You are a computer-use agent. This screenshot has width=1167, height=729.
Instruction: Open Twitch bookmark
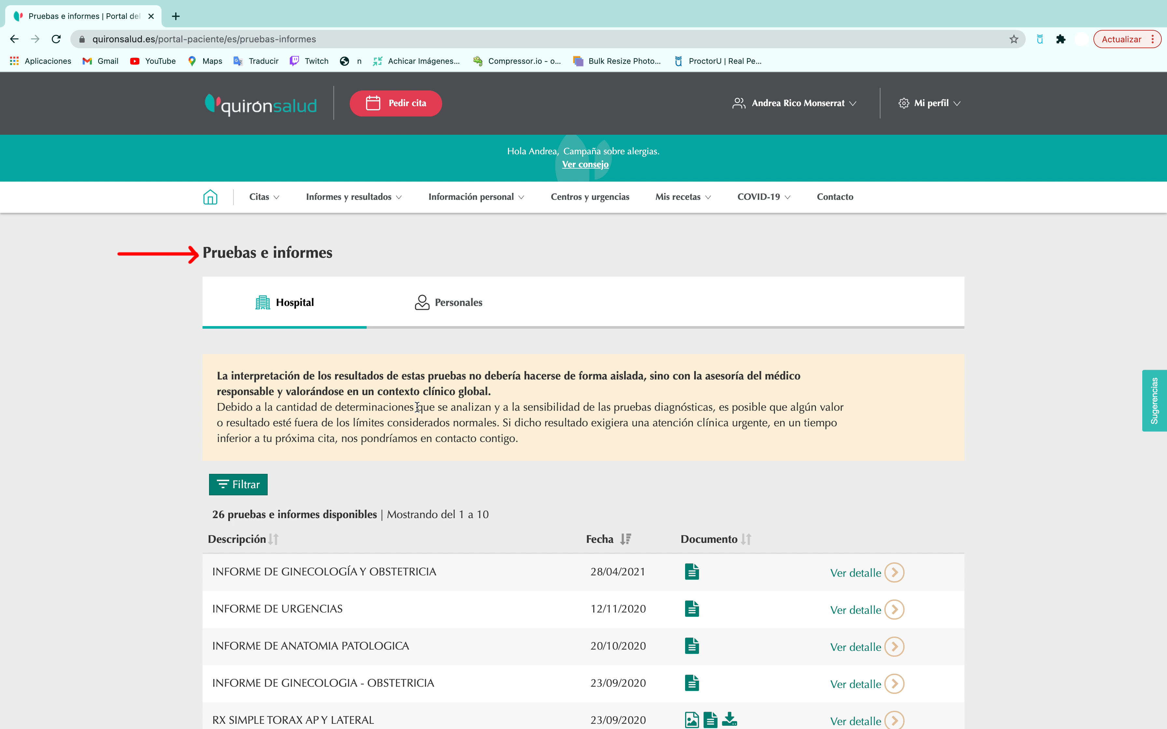pos(309,61)
